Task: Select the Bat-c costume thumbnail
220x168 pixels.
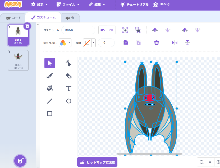Action: click(18, 60)
